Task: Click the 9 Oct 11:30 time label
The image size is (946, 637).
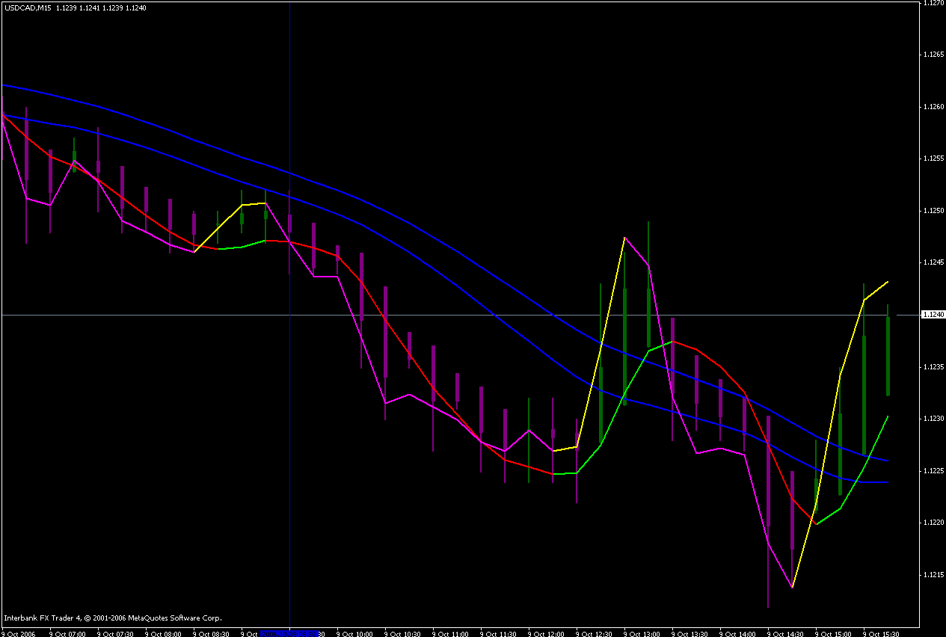Action: click(499, 633)
